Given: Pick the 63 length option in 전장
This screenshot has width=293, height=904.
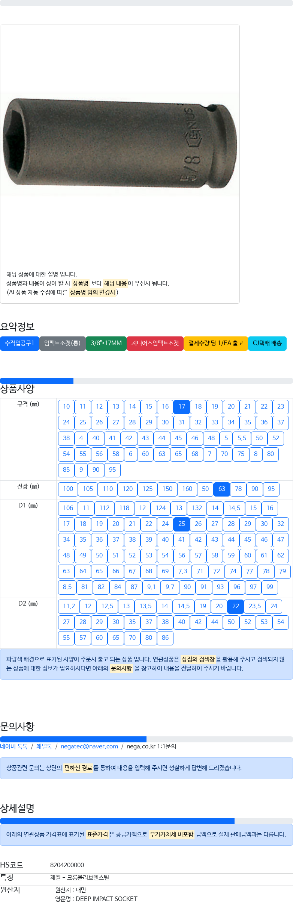Looking at the screenshot, I should [x=222, y=489].
